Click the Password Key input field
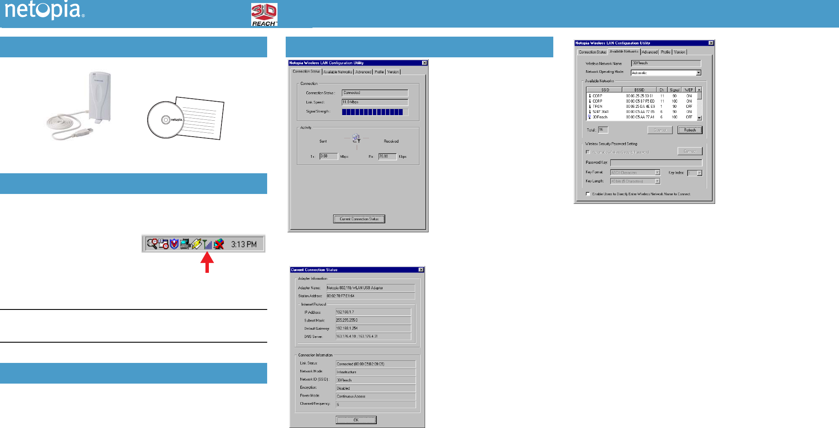This screenshot has height=428, width=839. [656, 163]
